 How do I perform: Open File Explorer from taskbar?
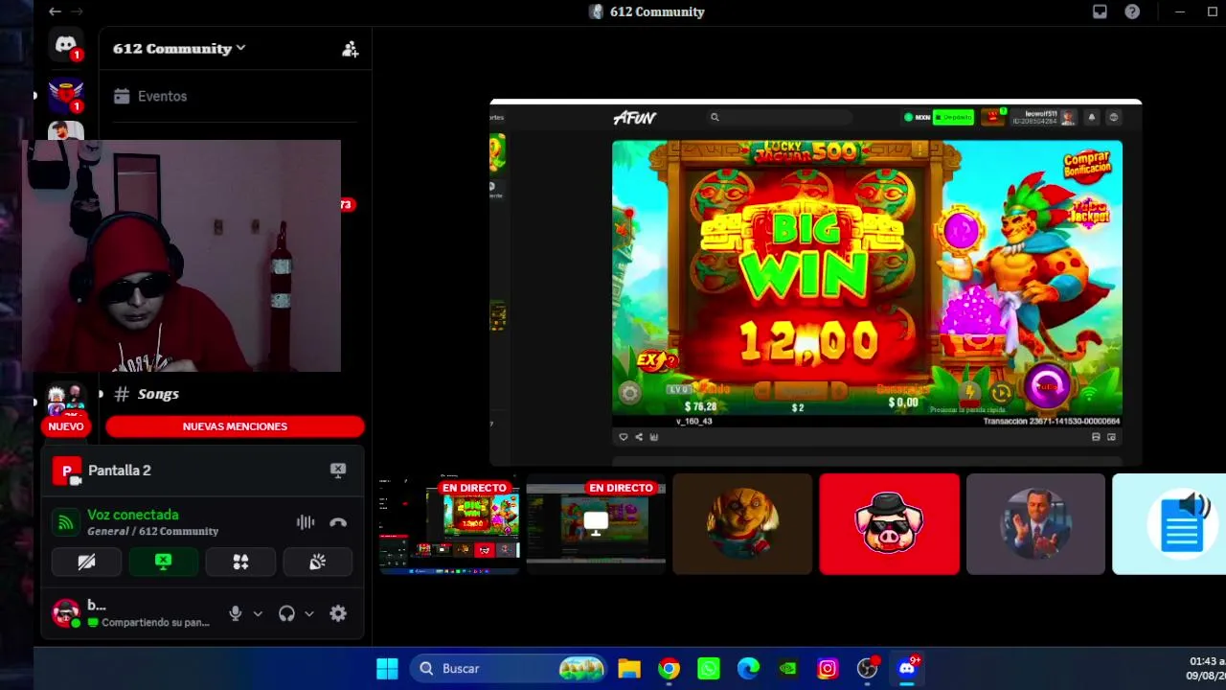tap(629, 668)
